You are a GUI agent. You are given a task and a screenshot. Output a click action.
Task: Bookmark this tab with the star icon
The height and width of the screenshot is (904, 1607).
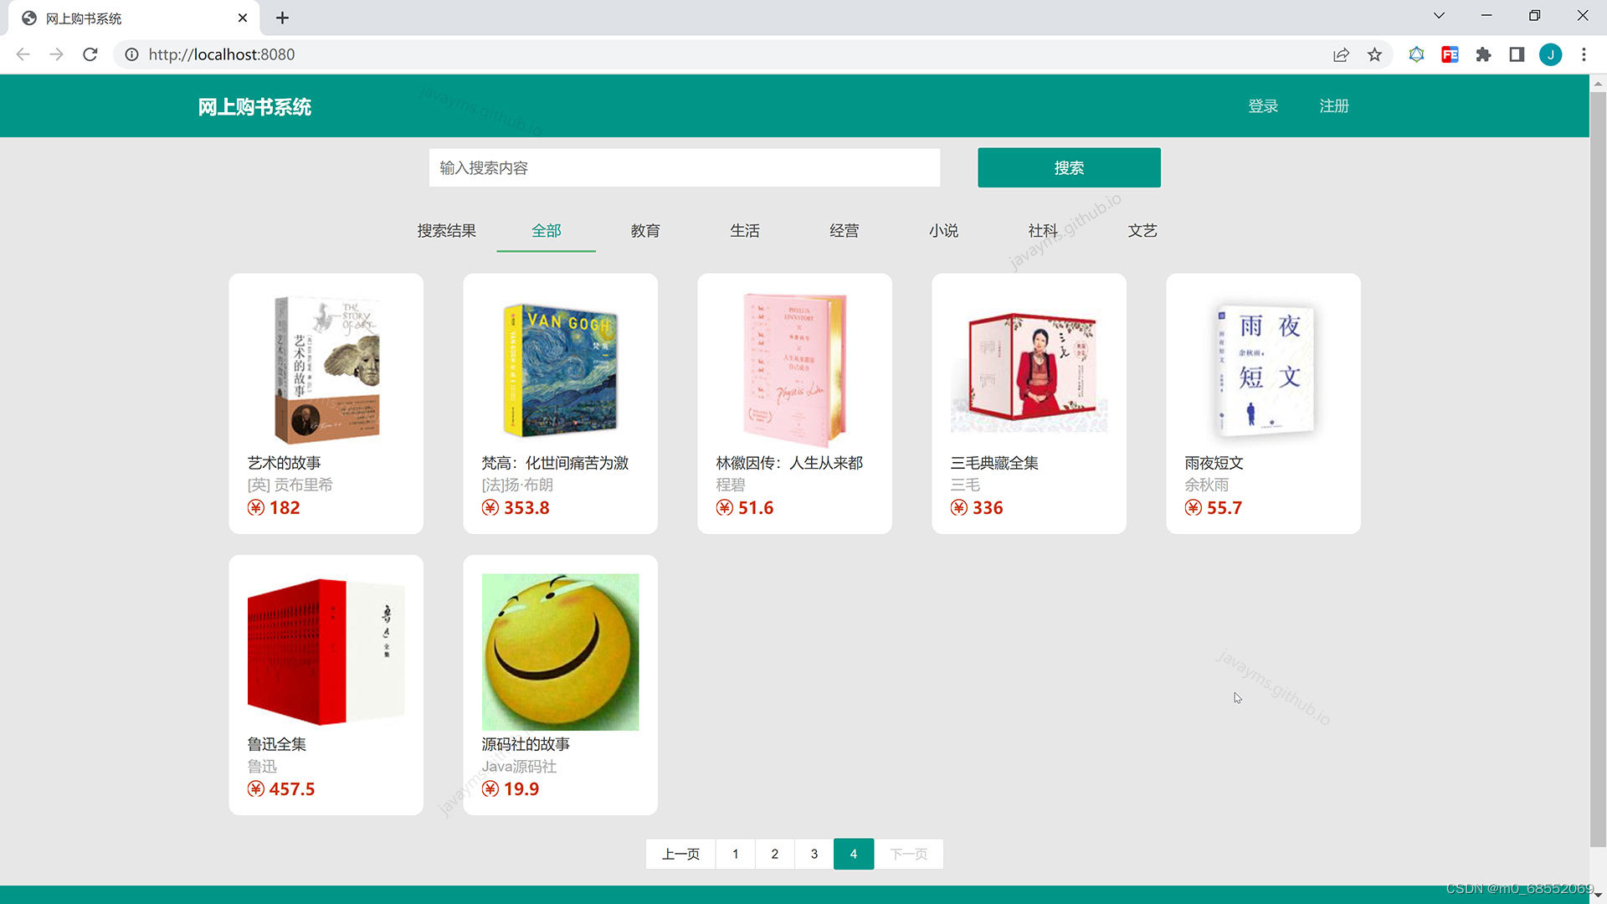click(1374, 54)
